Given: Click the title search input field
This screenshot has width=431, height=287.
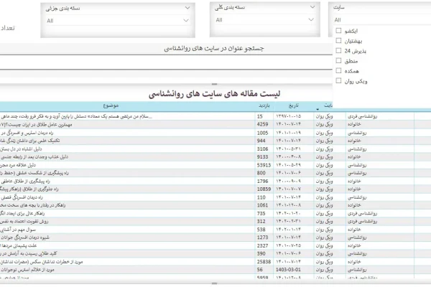Looking at the screenshot, I should pos(166,62).
